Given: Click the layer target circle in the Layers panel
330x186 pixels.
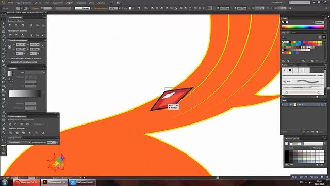Looking at the screenshot, I should (x=322, y=104).
